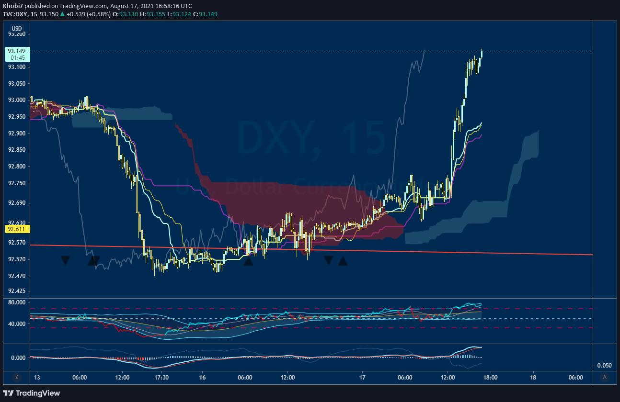The image size is (620, 402).
Task: Click the Khobi7 author name in header
Action: (12, 6)
